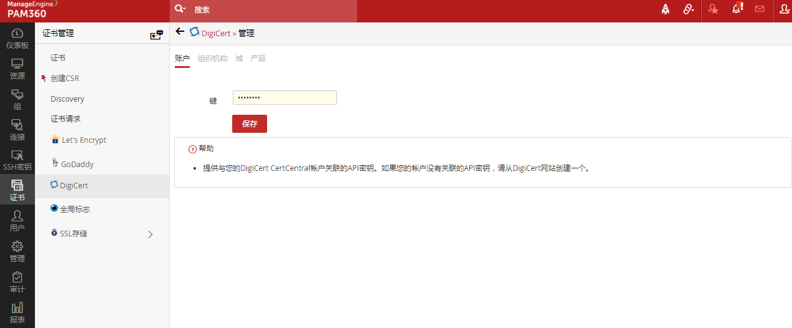Switch to the 产品 tab
Screen dimensions: 792x328
258,59
